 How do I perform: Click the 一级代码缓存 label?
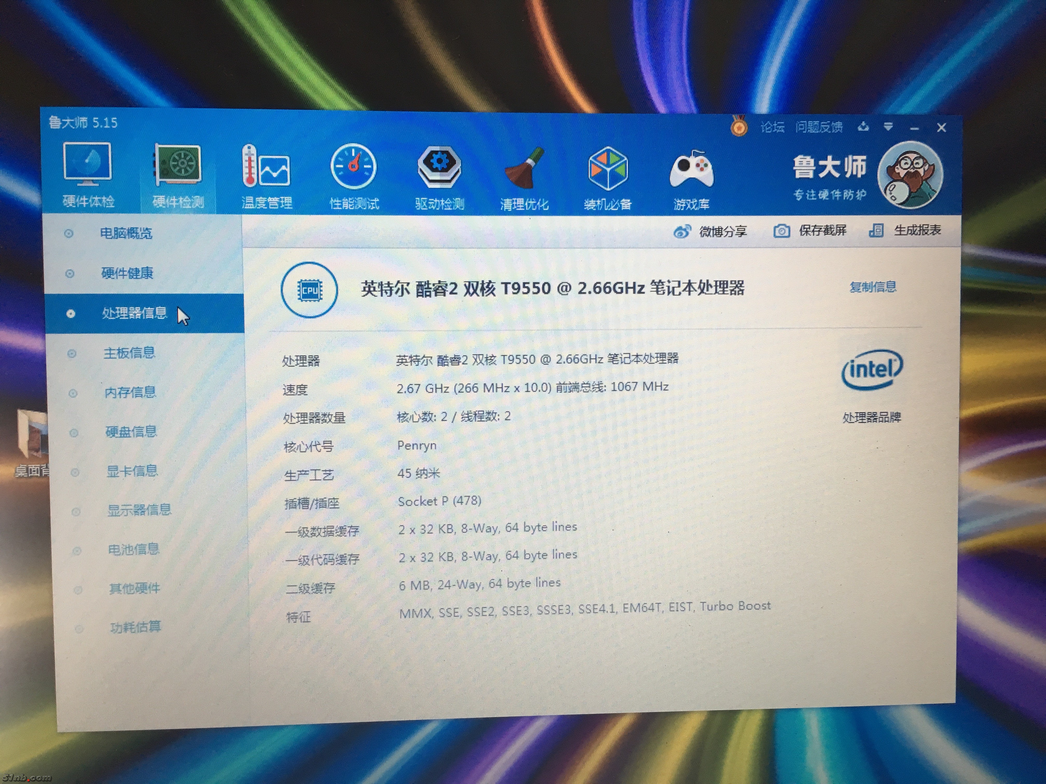point(322,559)
